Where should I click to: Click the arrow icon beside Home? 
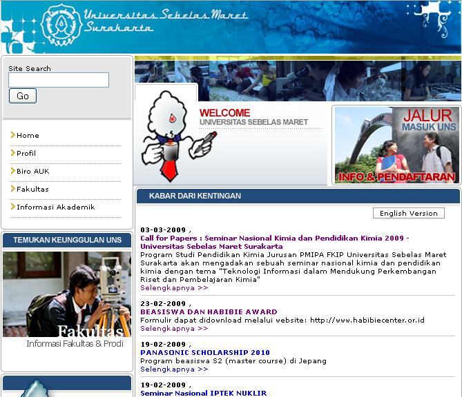(x=12, y=135)
